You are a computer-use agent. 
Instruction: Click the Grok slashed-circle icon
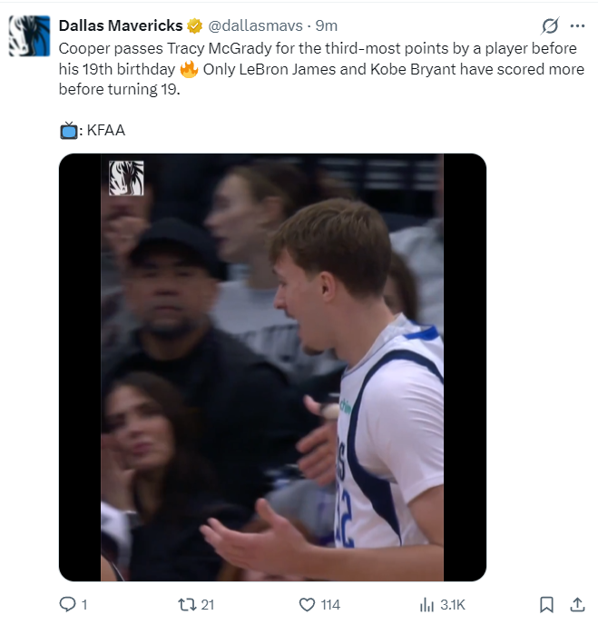pyautogui.click(x=549, y=26)
